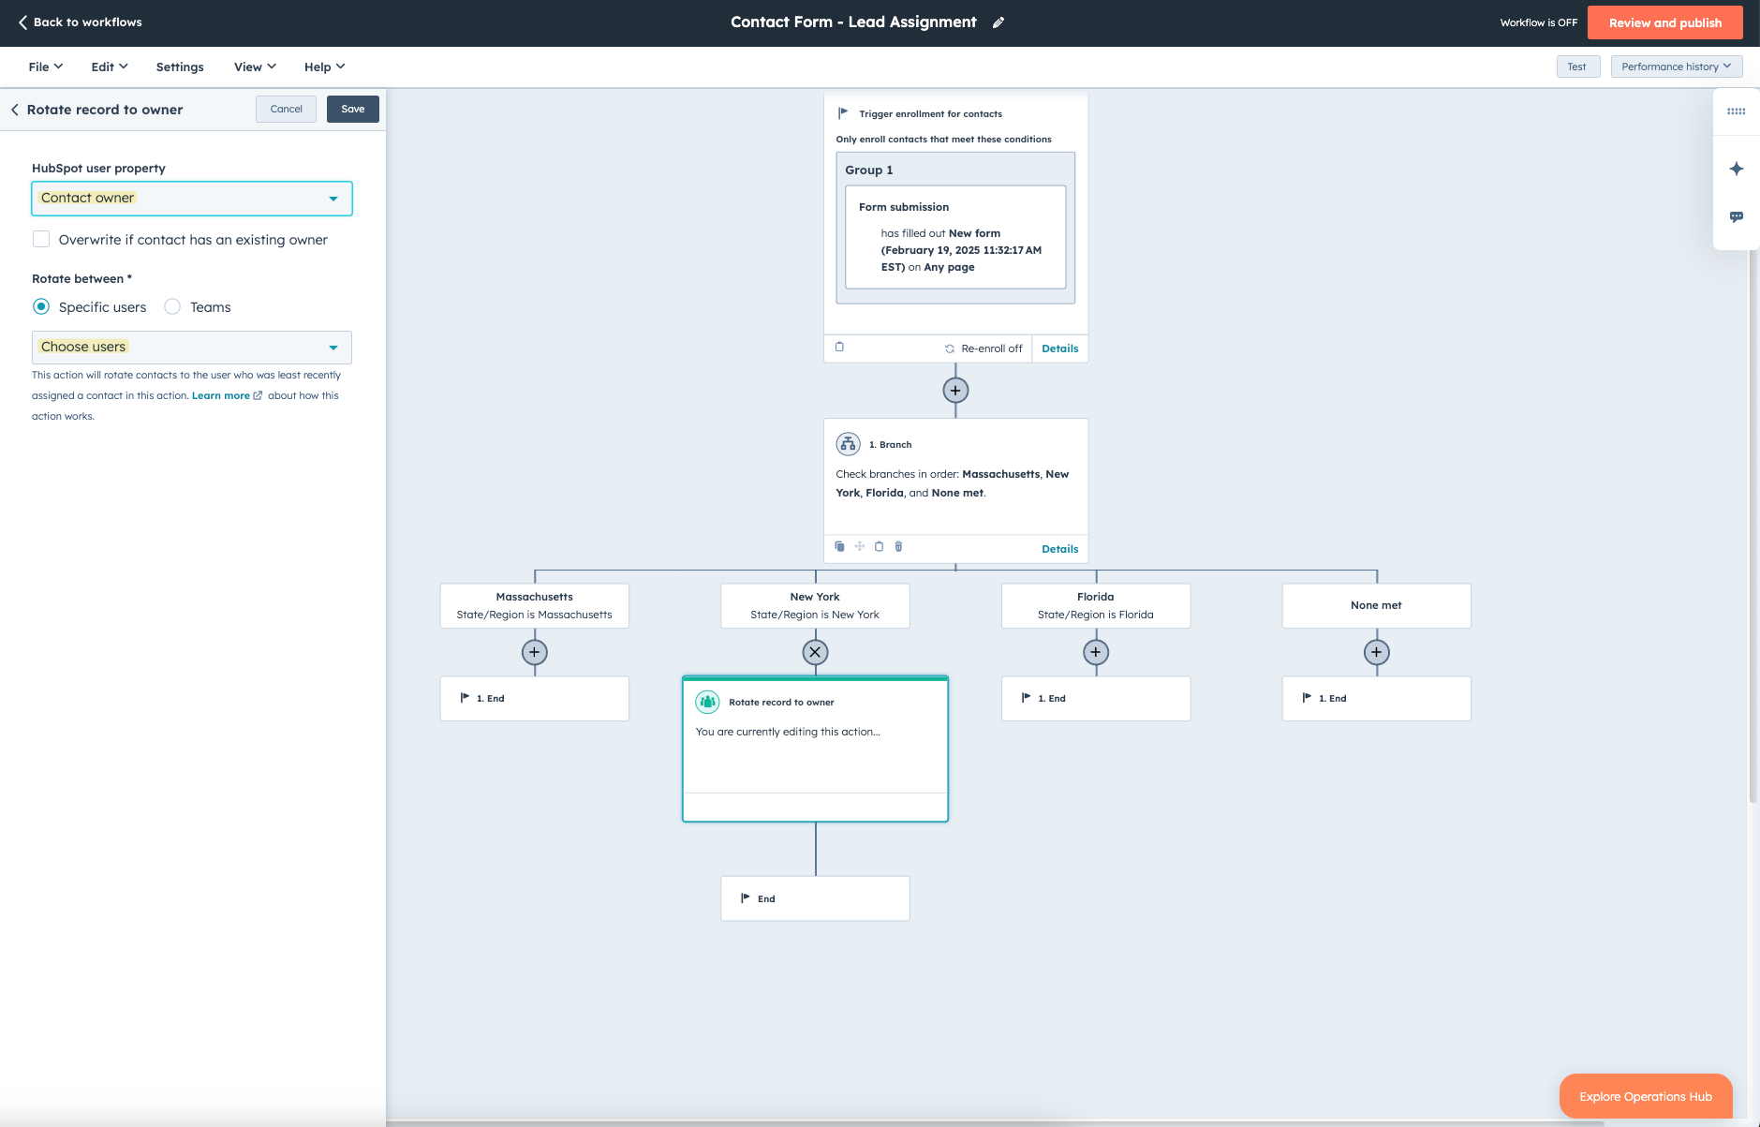Open the Contact owner property dropdown
1760x1127 pixels.
(192, 199)
